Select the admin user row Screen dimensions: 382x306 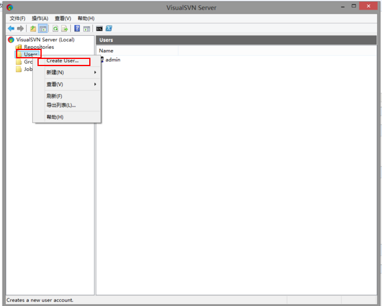coord(113,60)
